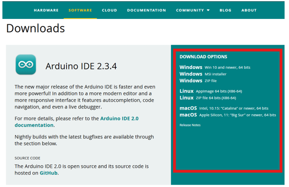Follow the Arduino IDE 2.0 documentation link
This screenshot has width=289, height=187.
pyautogui.click(x=77, y=122)
